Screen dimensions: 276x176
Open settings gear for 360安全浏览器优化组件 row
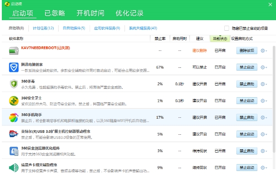tap(264, 151)
